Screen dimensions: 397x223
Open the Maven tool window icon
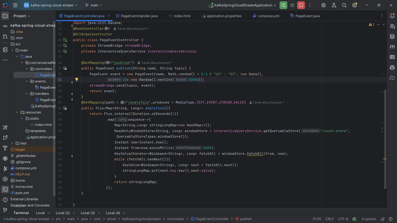tap(392, 47)
